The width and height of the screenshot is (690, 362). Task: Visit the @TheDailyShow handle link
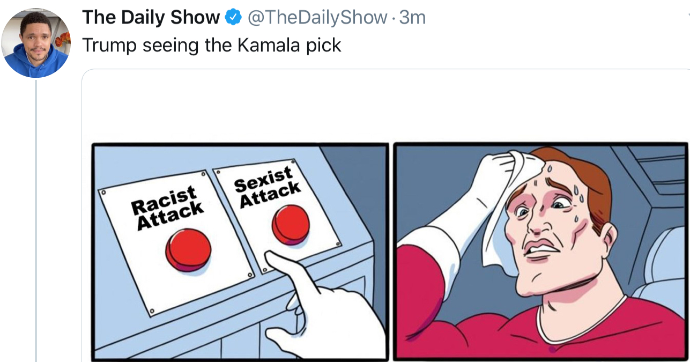tap(317, 18)
